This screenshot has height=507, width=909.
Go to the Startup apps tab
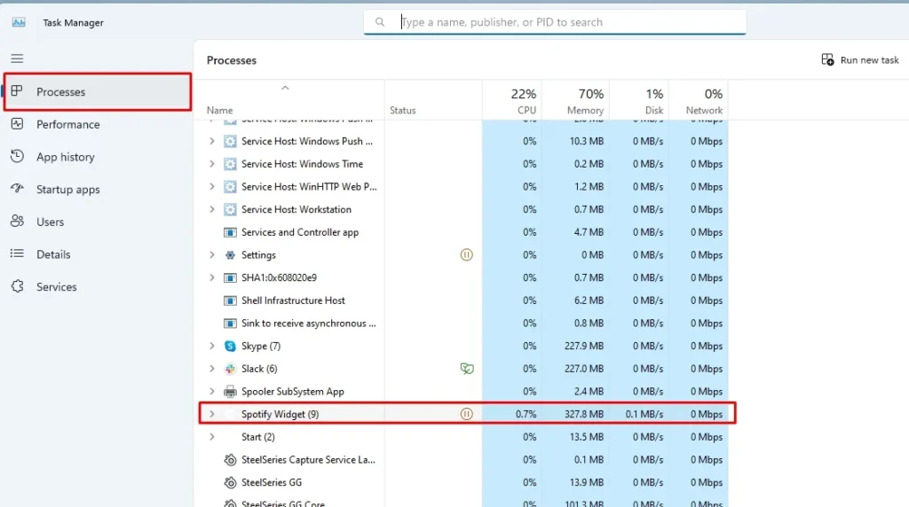[x=98, y=190]
